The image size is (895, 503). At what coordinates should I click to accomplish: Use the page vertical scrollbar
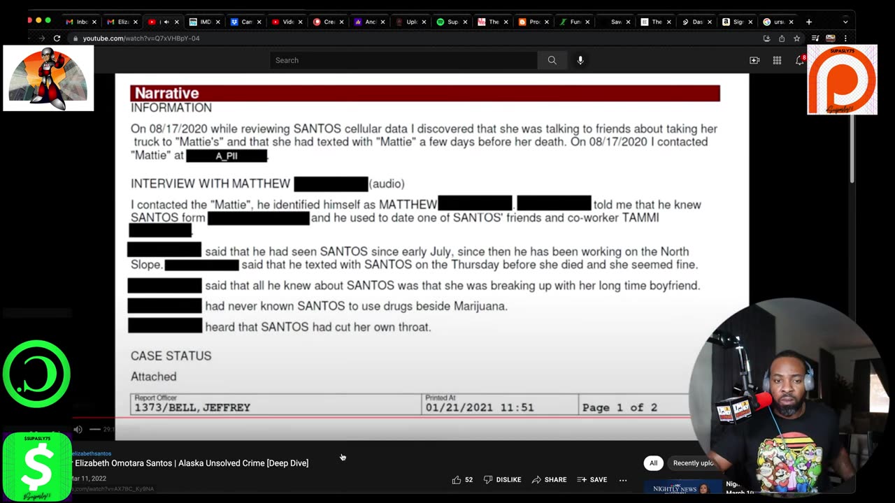tap(852, 129)
